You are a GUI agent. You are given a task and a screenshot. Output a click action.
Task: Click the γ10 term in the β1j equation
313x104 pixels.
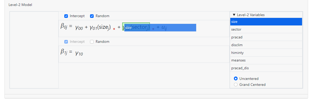tap(79, 53)
